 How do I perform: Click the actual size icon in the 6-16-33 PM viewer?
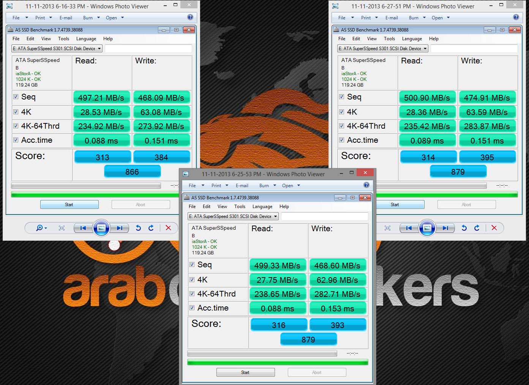tap(62, 228)
